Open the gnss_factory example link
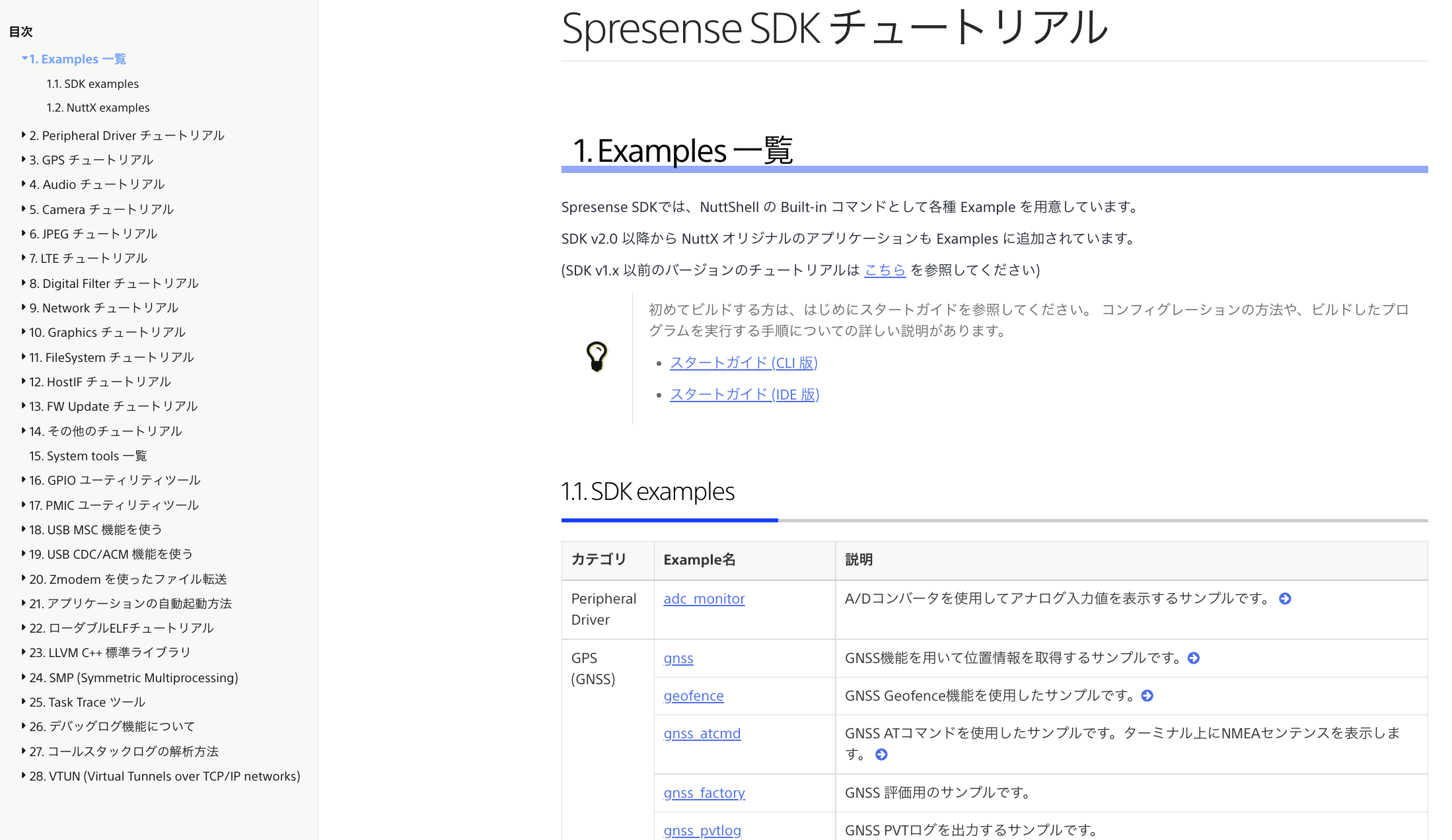 [x=704, y=792]
